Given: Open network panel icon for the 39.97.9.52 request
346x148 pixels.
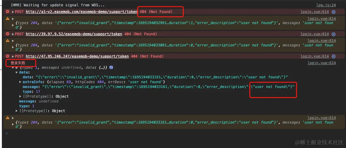Looking at the screenshot, I should (334, 34).
